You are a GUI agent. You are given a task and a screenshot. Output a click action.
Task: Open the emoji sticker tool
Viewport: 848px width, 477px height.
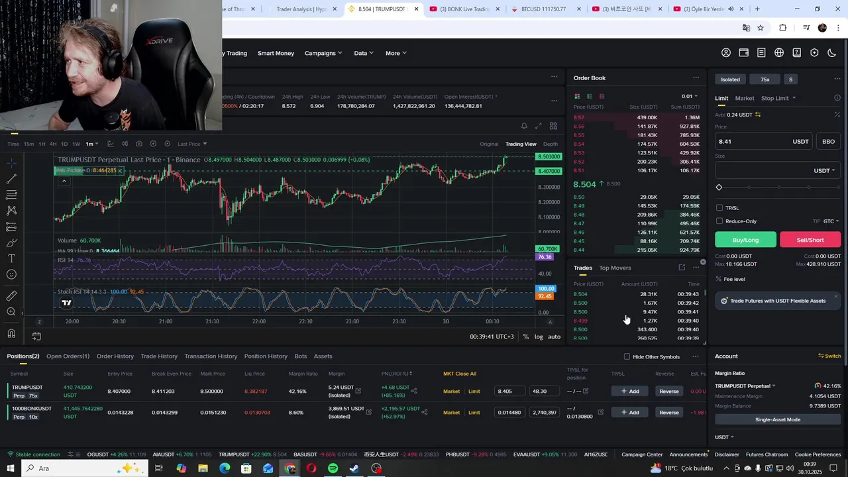pos(11,274)
